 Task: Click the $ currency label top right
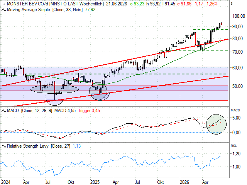coord(232,3)
